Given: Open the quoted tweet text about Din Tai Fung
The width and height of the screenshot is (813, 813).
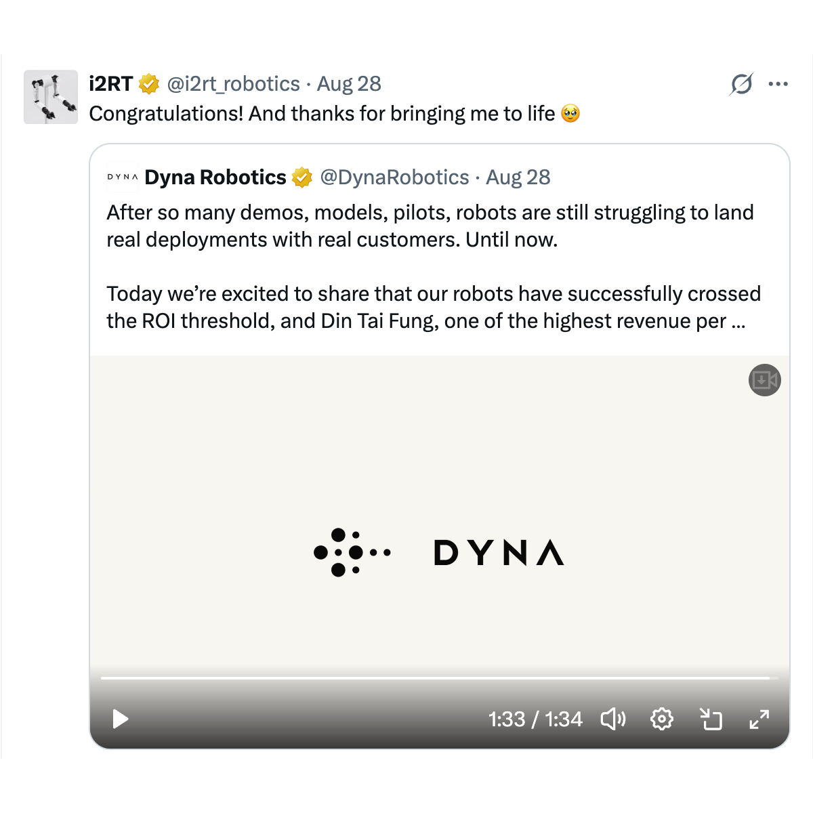Looking at the screenshot, I should point(434,266).
